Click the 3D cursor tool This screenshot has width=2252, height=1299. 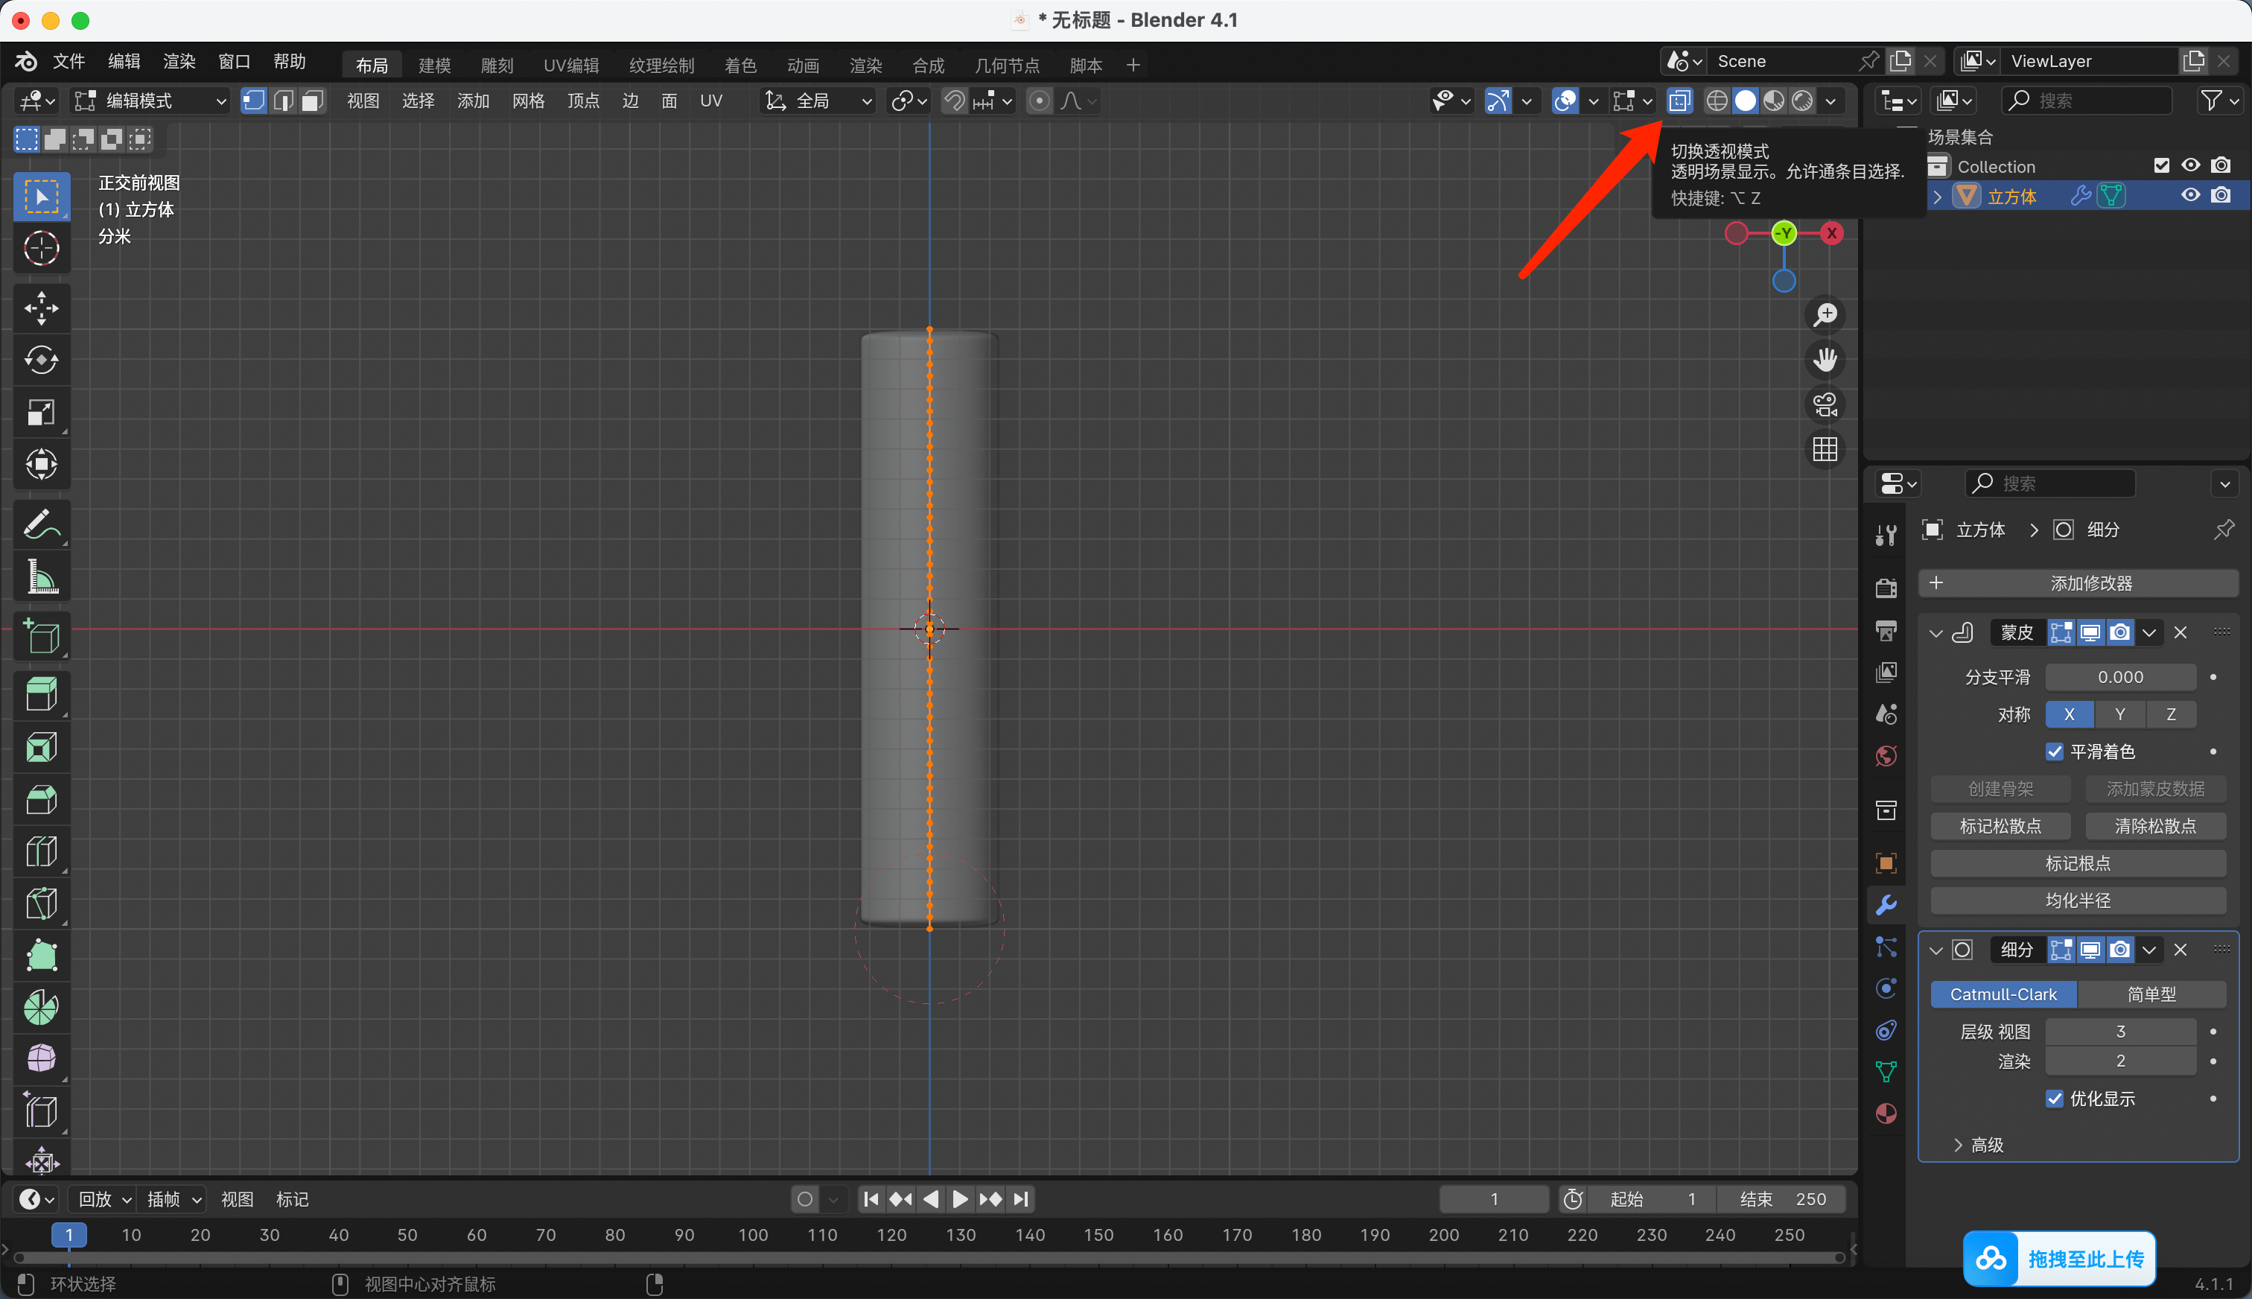click(x=41, y=248)
